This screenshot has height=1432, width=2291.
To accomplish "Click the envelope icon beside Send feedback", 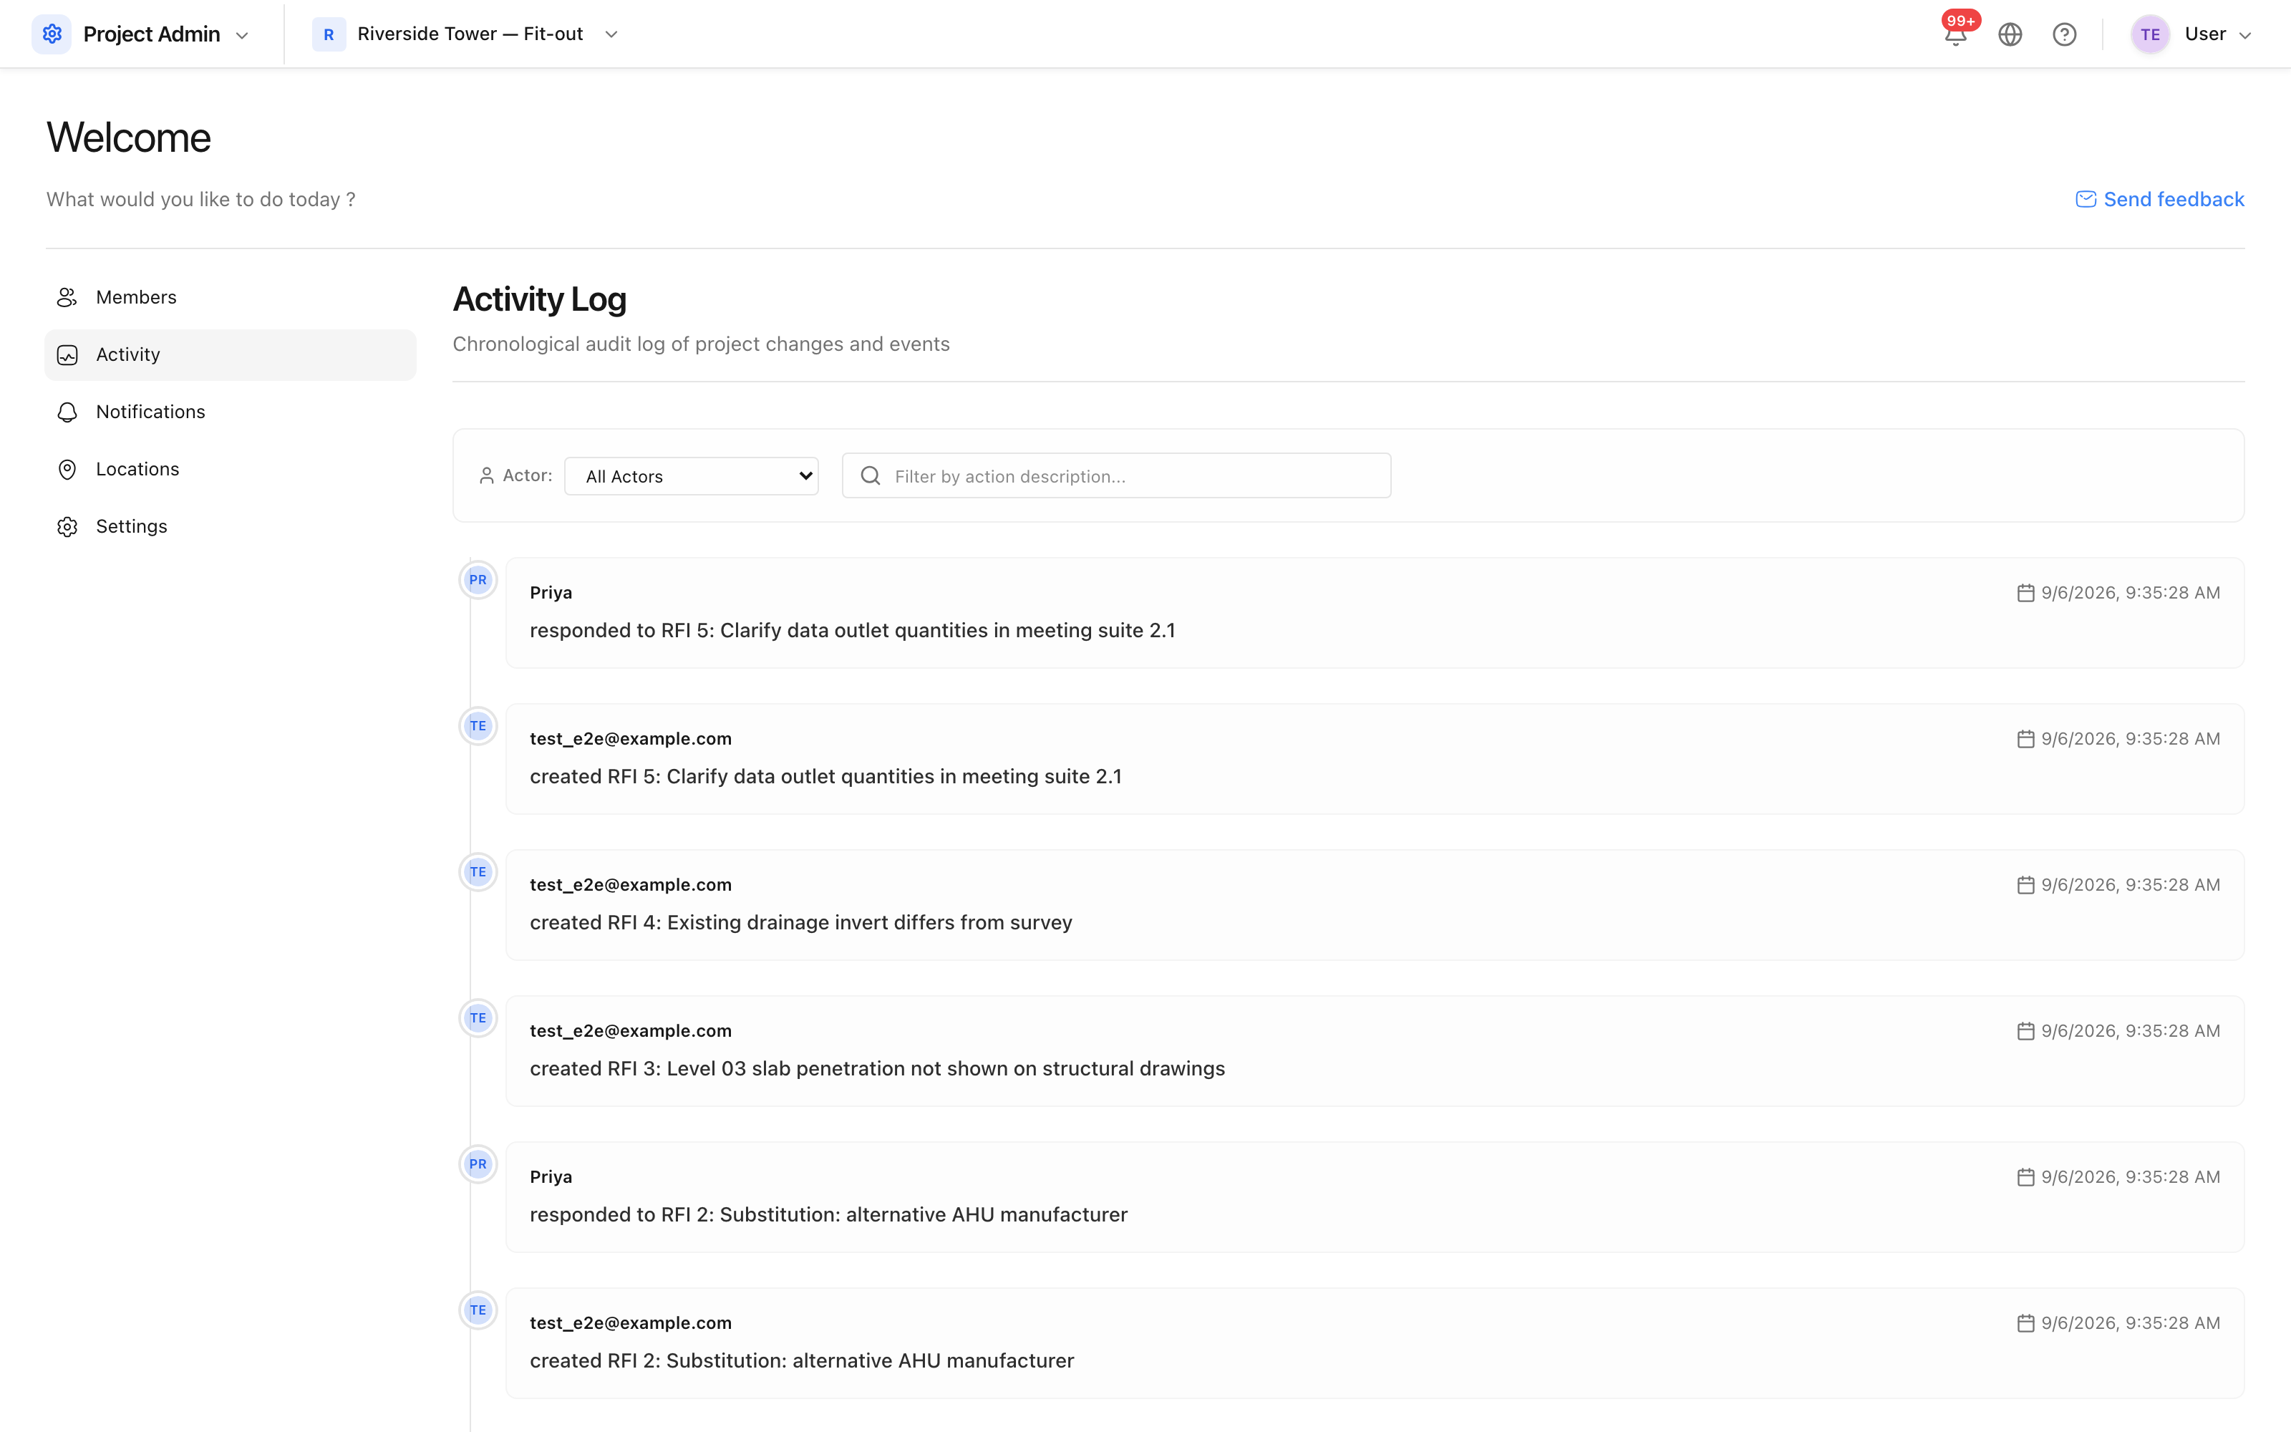I will click(2086, 199).
